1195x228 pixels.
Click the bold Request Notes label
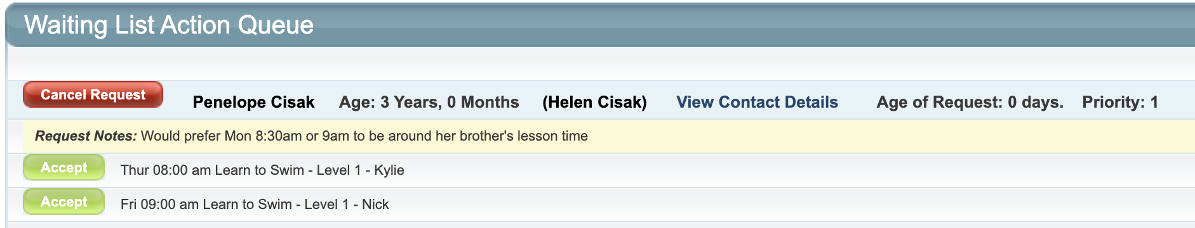[x=86, y=136]
